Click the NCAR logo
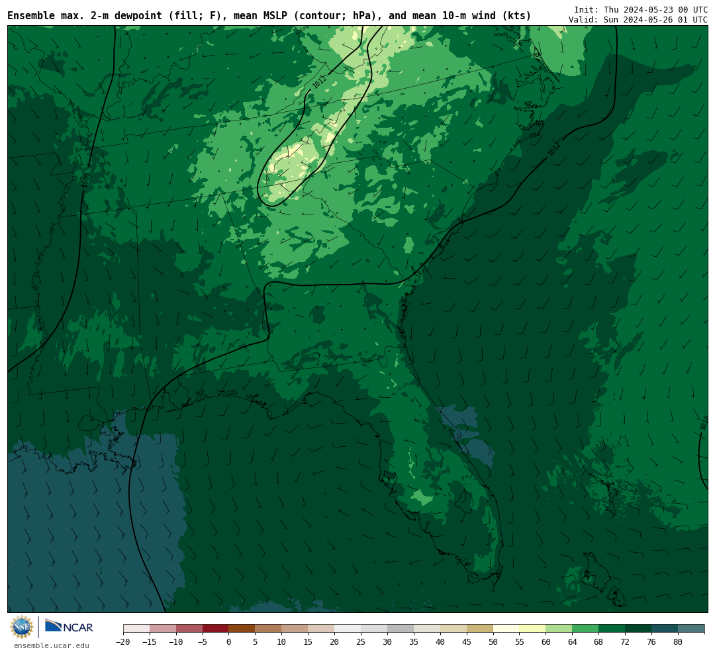 [69, 626]
